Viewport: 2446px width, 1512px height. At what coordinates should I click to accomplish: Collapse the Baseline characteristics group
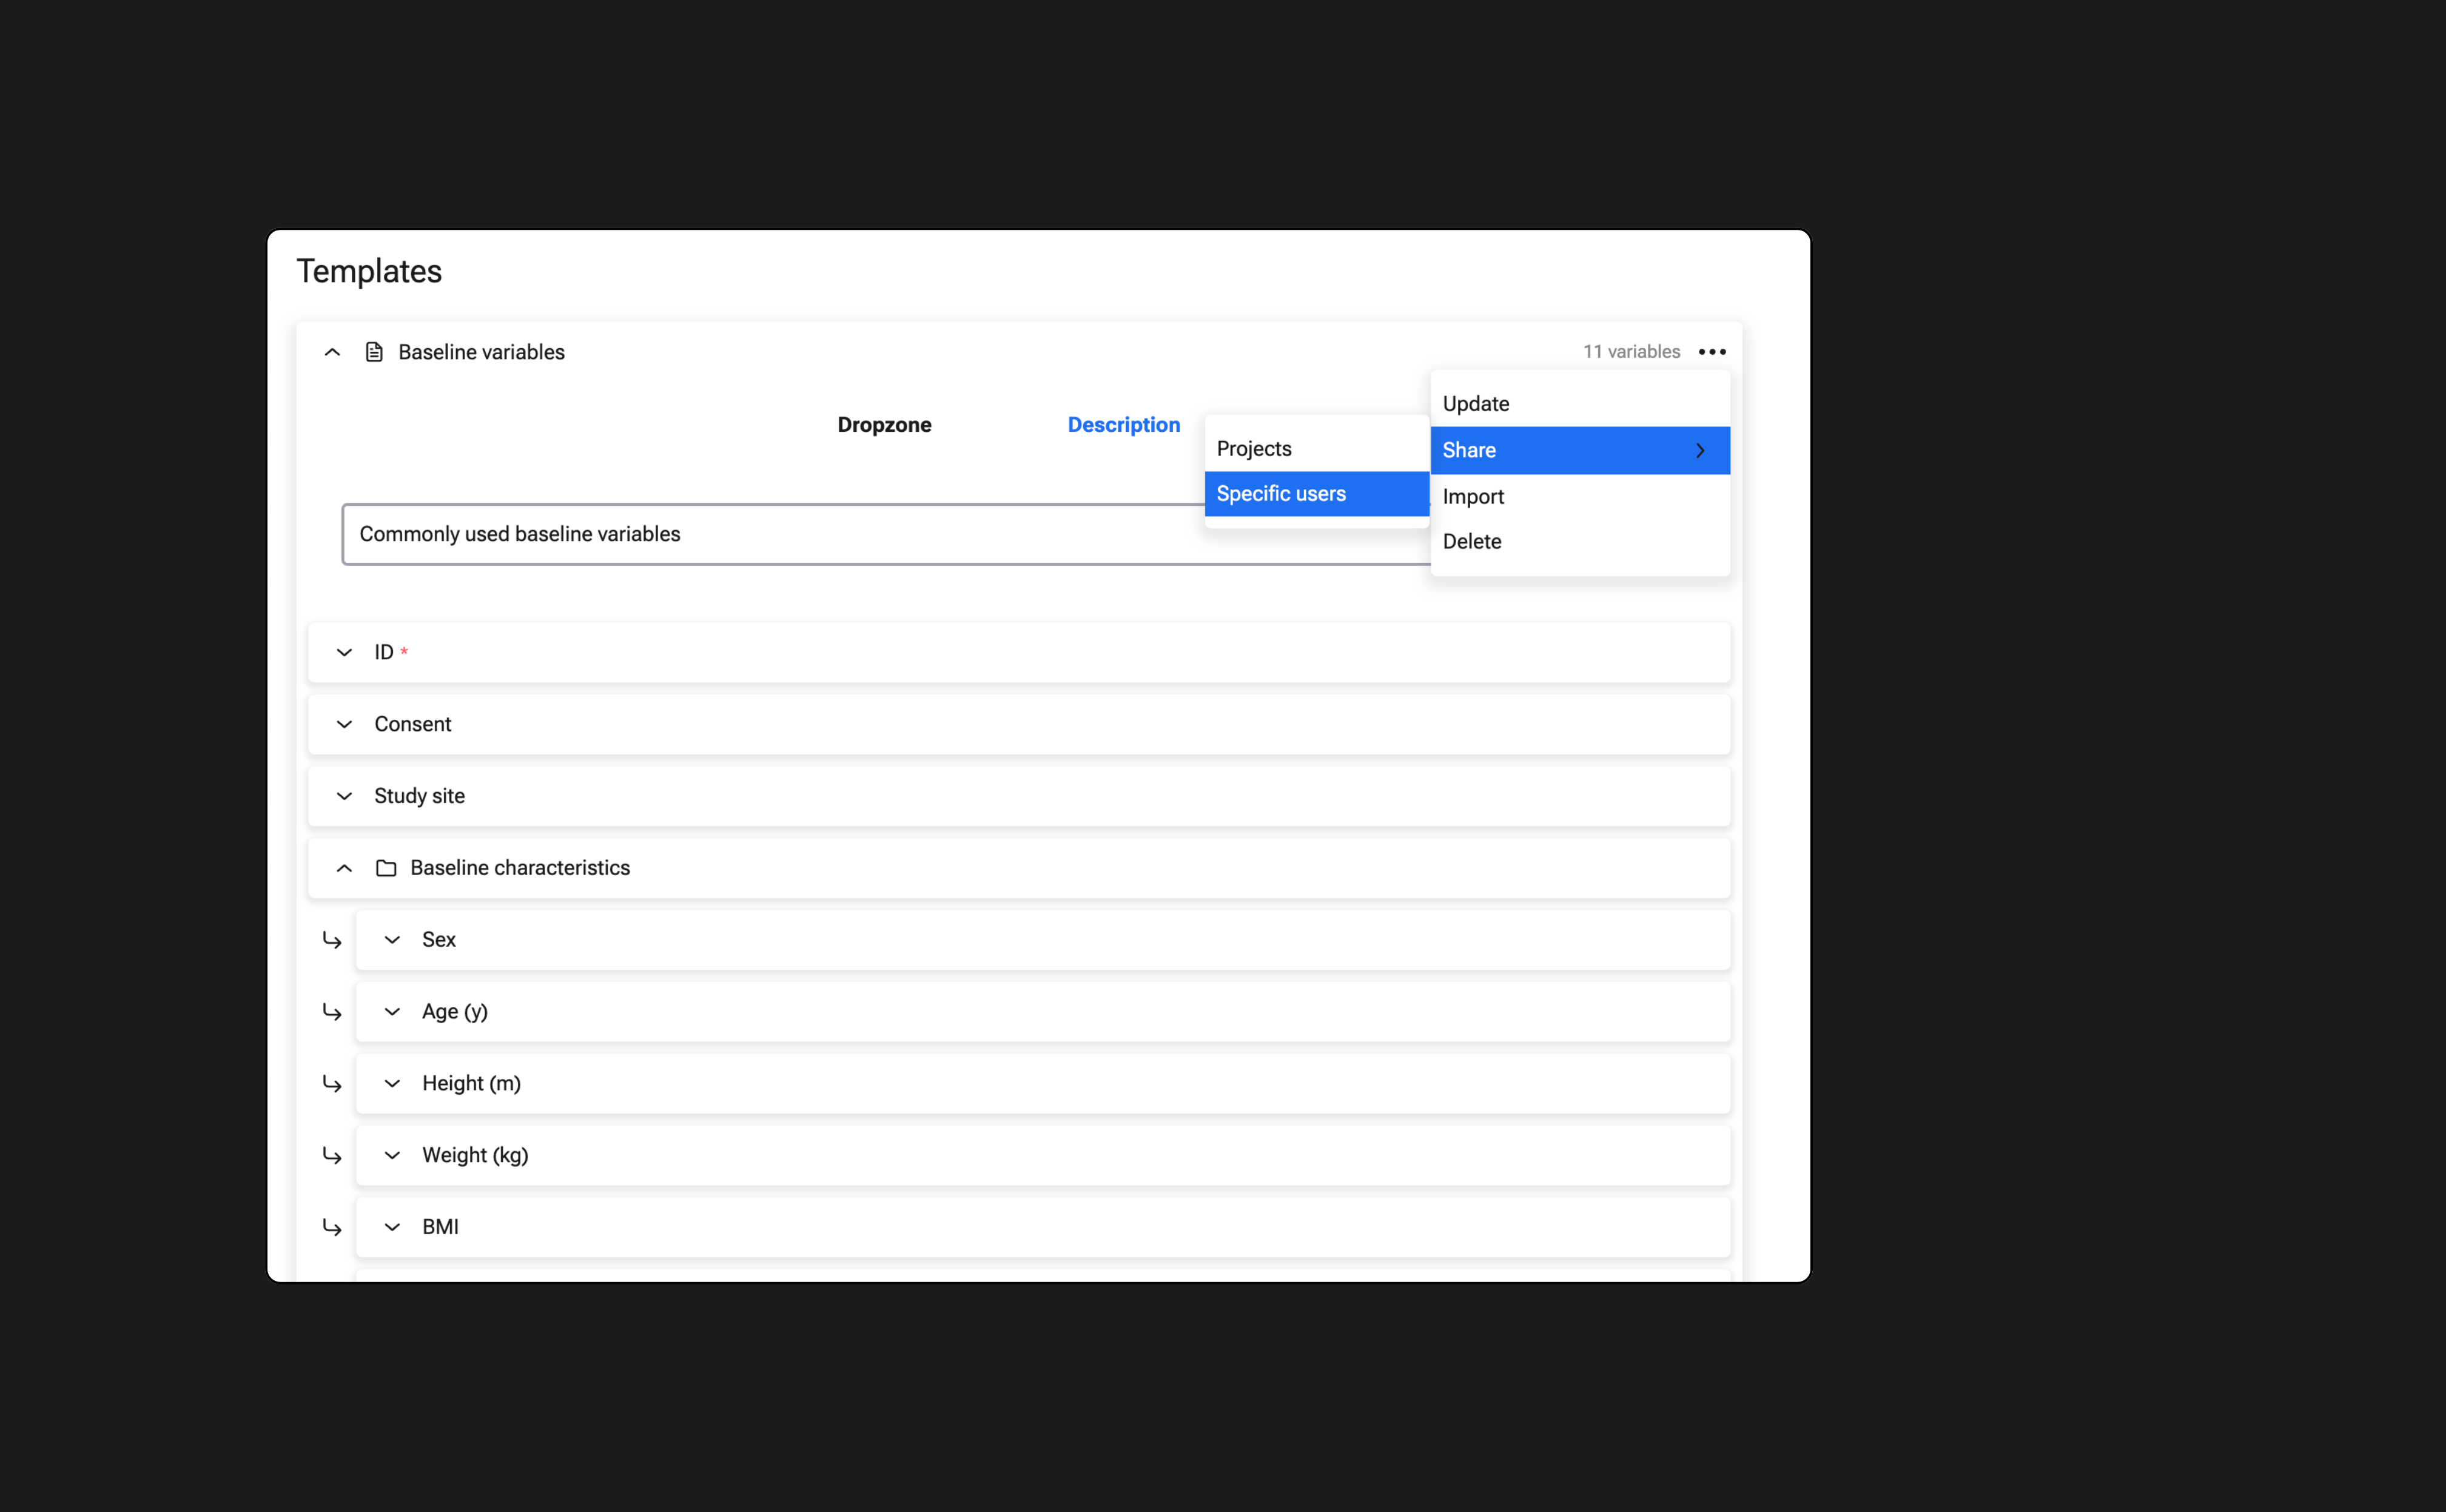click(344, 868)
